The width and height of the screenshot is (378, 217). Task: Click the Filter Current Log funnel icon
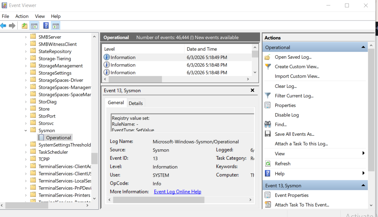coord(267,96)
